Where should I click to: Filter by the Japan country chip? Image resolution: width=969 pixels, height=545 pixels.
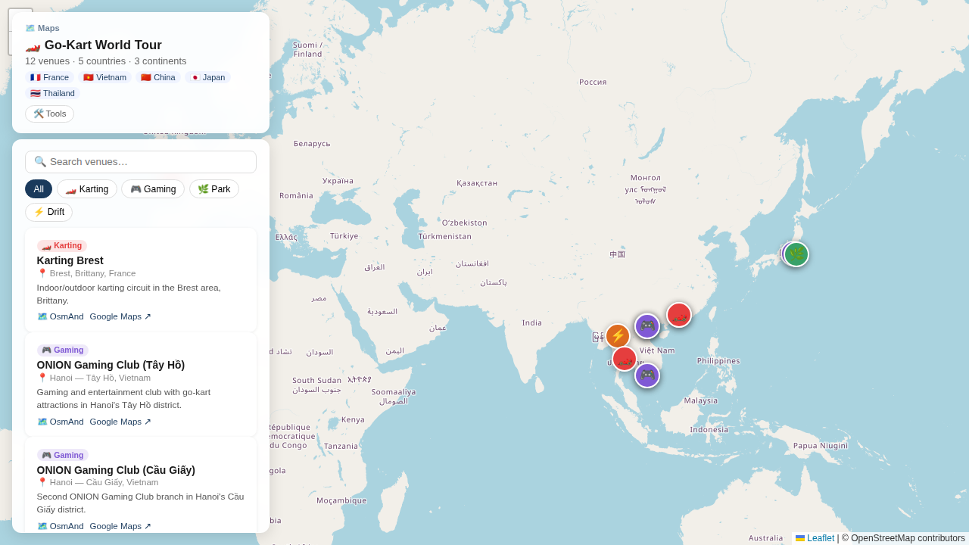coord(207,77)
